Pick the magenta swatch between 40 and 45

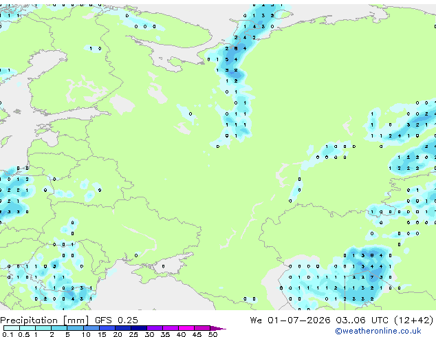[x=186, y=328]
